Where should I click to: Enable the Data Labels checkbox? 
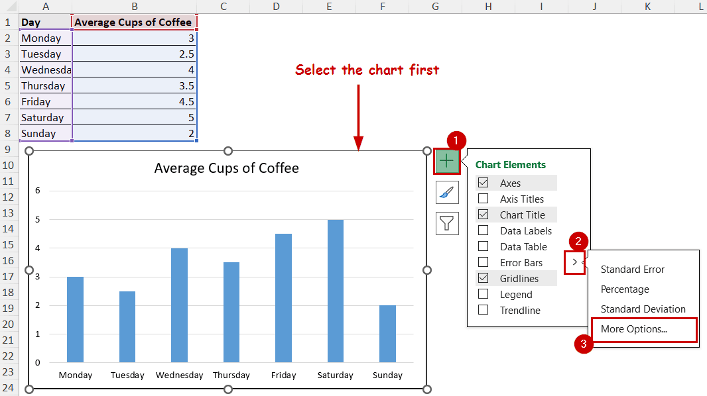[x=483, y=230]
